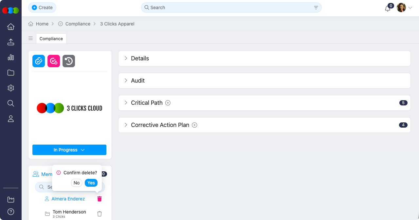419x220 pixels.
Task: Click the Create button
Action: (x=42, y=8)
